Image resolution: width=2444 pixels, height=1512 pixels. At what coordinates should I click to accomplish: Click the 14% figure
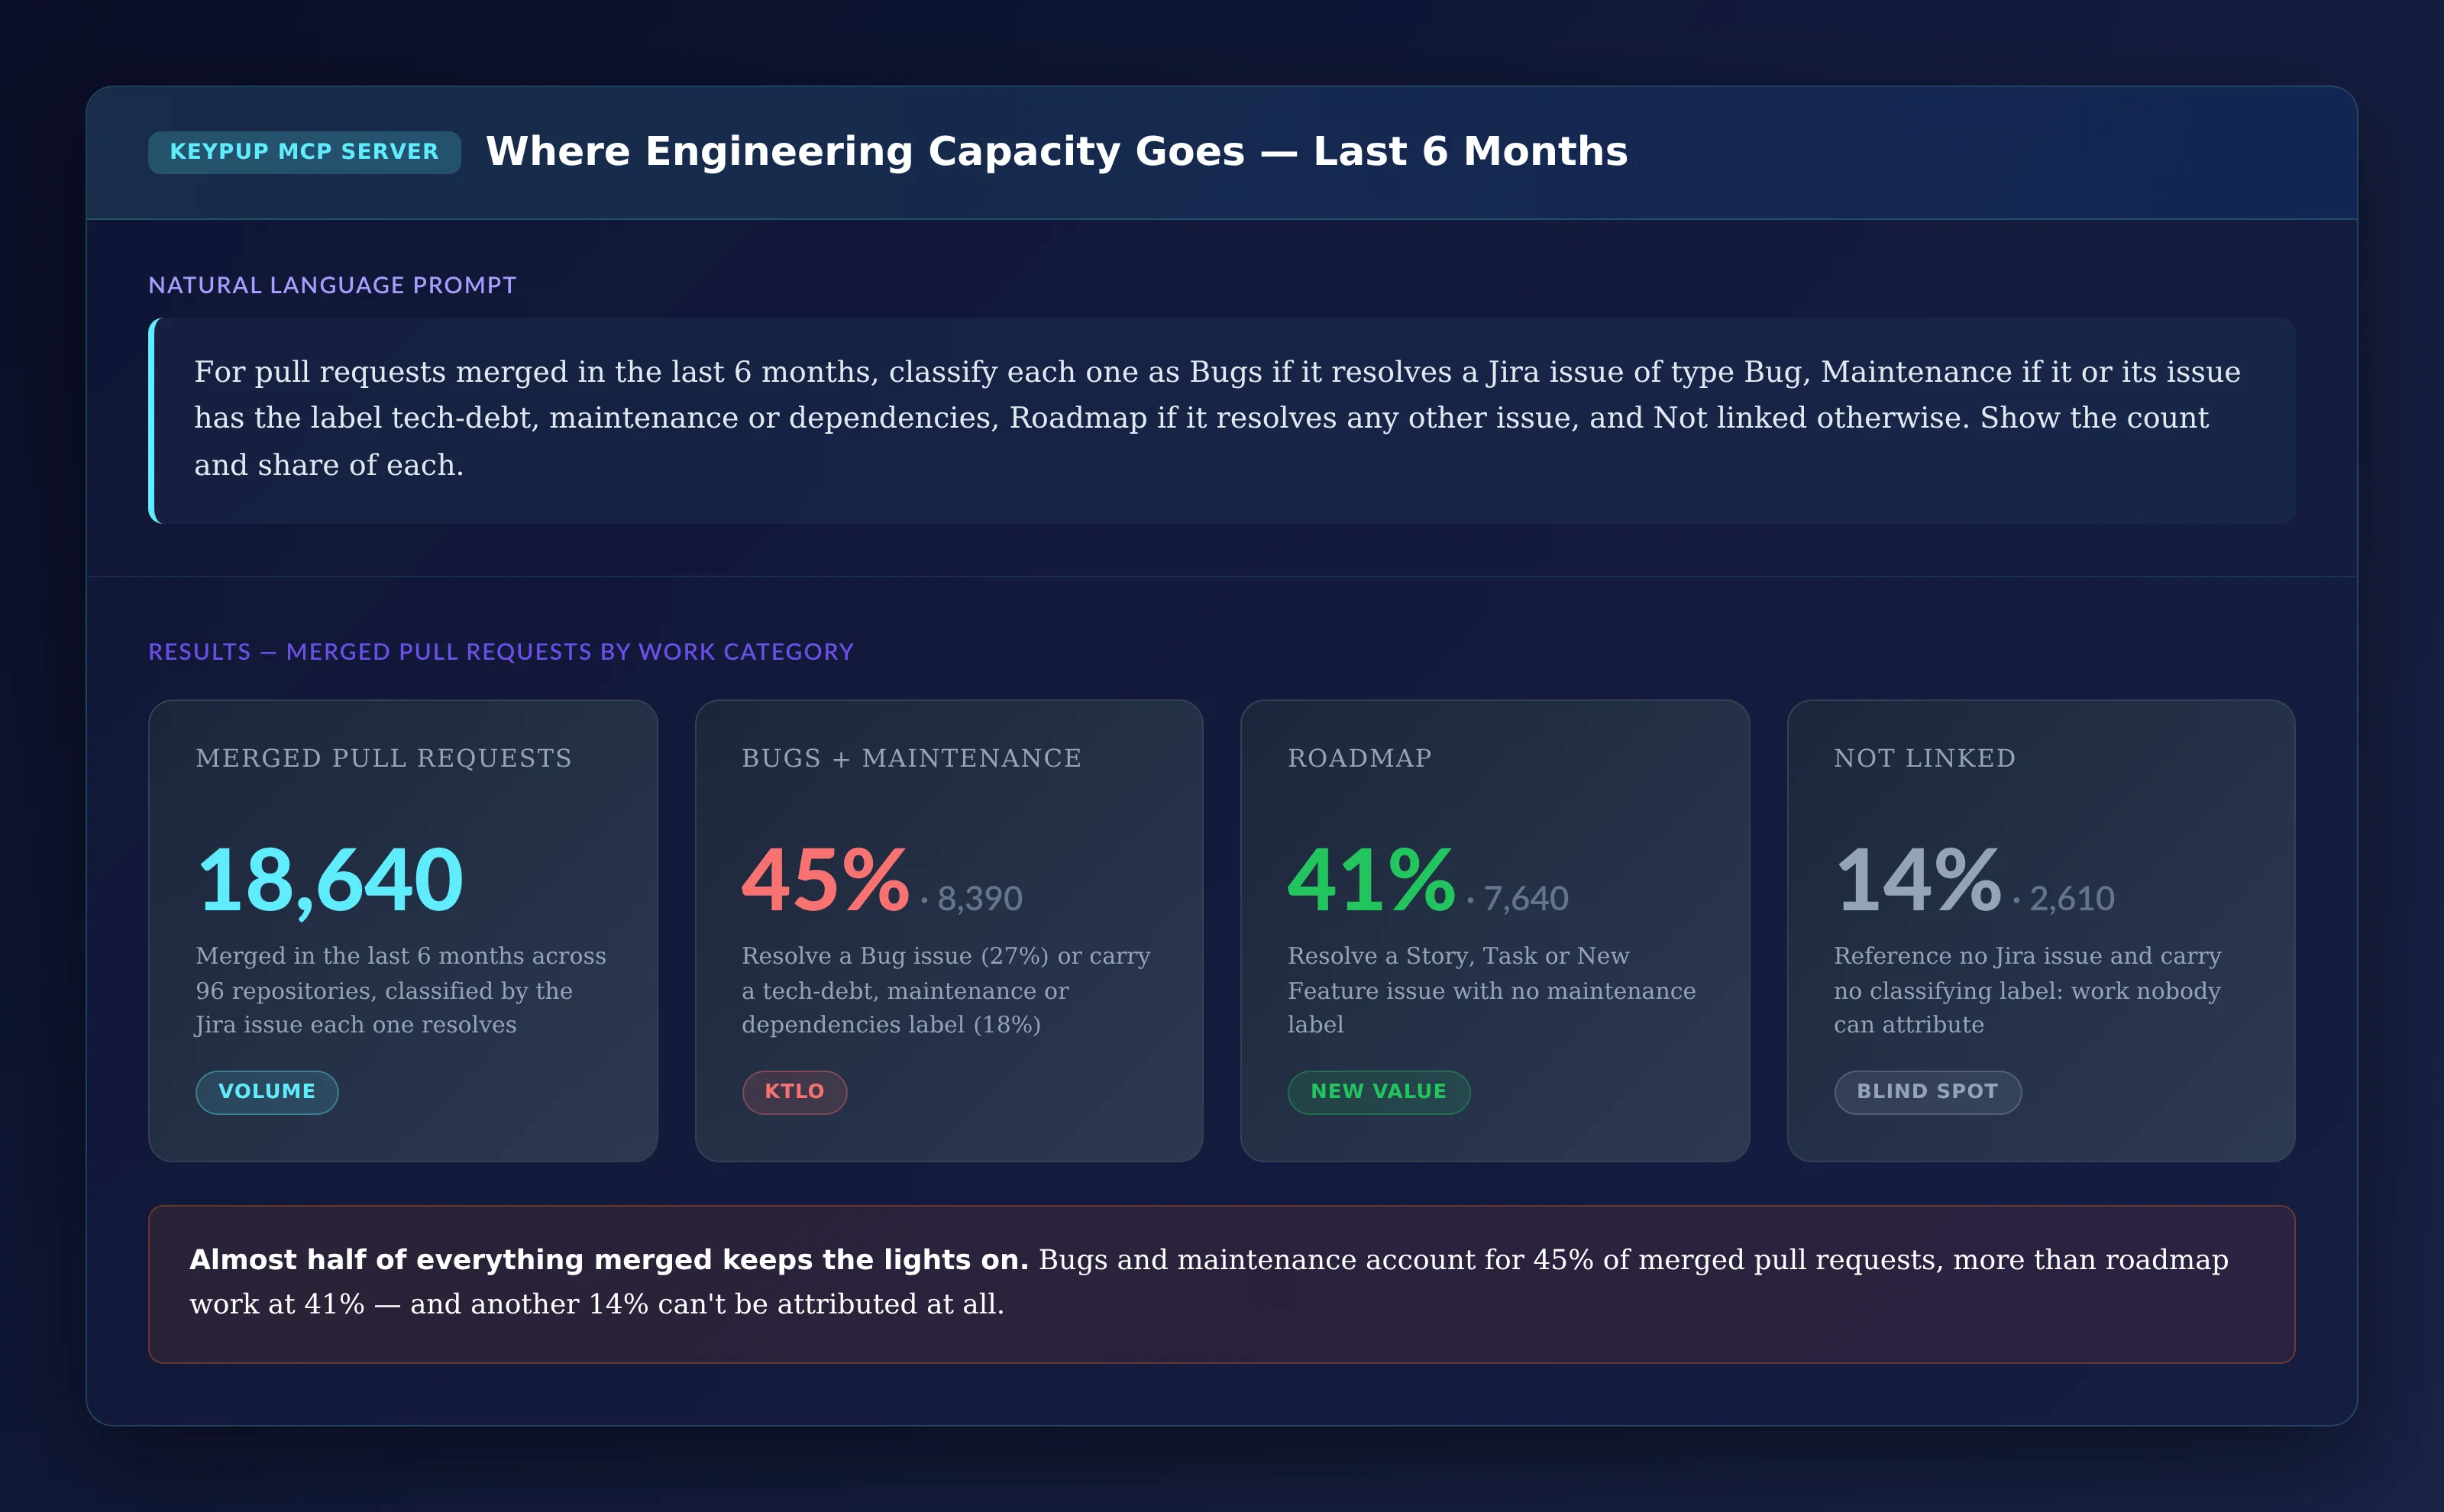(1918, 880)
